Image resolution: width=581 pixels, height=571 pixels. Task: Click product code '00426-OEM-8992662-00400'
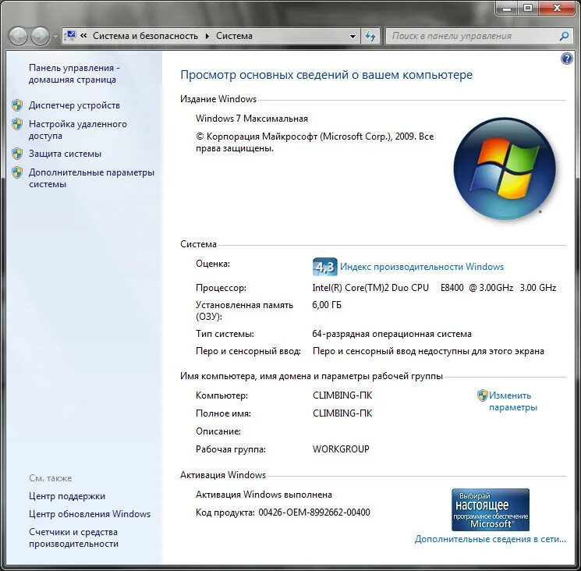(314, 512)
